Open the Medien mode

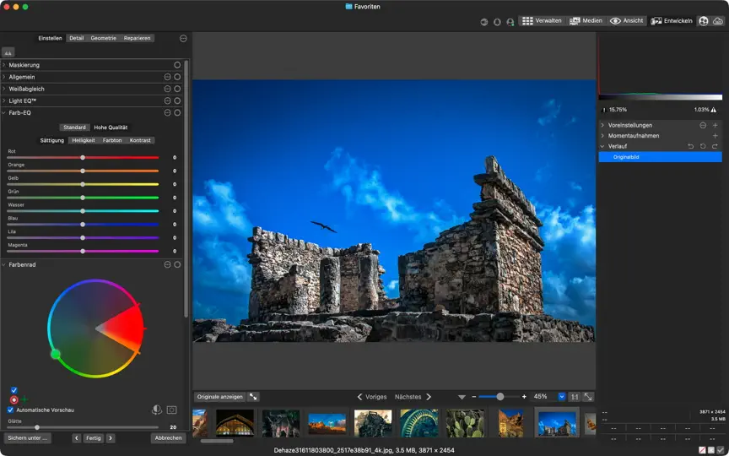[586, 21]
